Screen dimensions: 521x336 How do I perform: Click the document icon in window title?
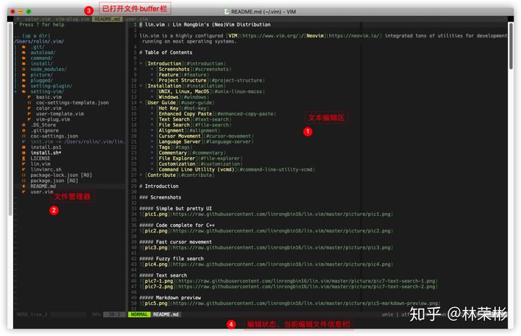coord(228,12)
